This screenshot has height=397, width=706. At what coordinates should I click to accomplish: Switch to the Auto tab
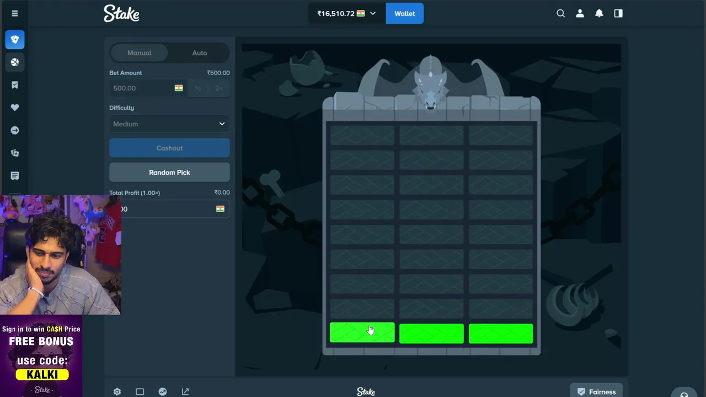pos(200,53)
